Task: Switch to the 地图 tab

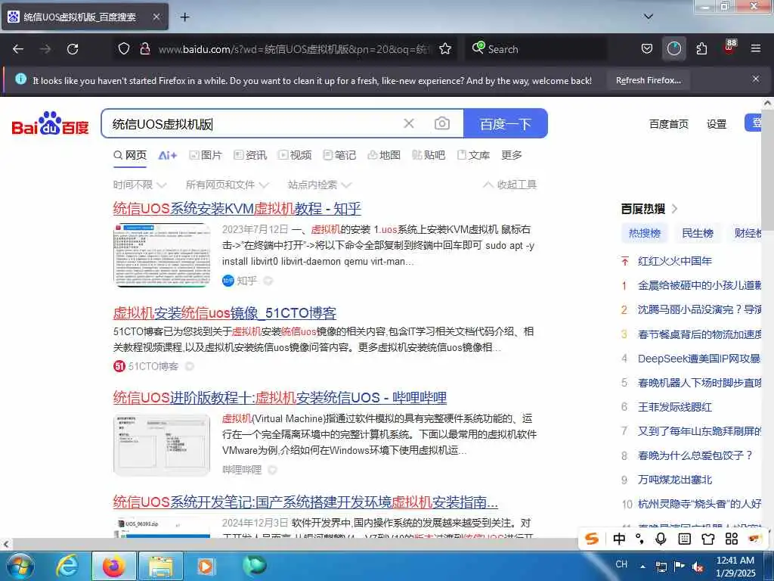Action: click(x=384, y=155)
